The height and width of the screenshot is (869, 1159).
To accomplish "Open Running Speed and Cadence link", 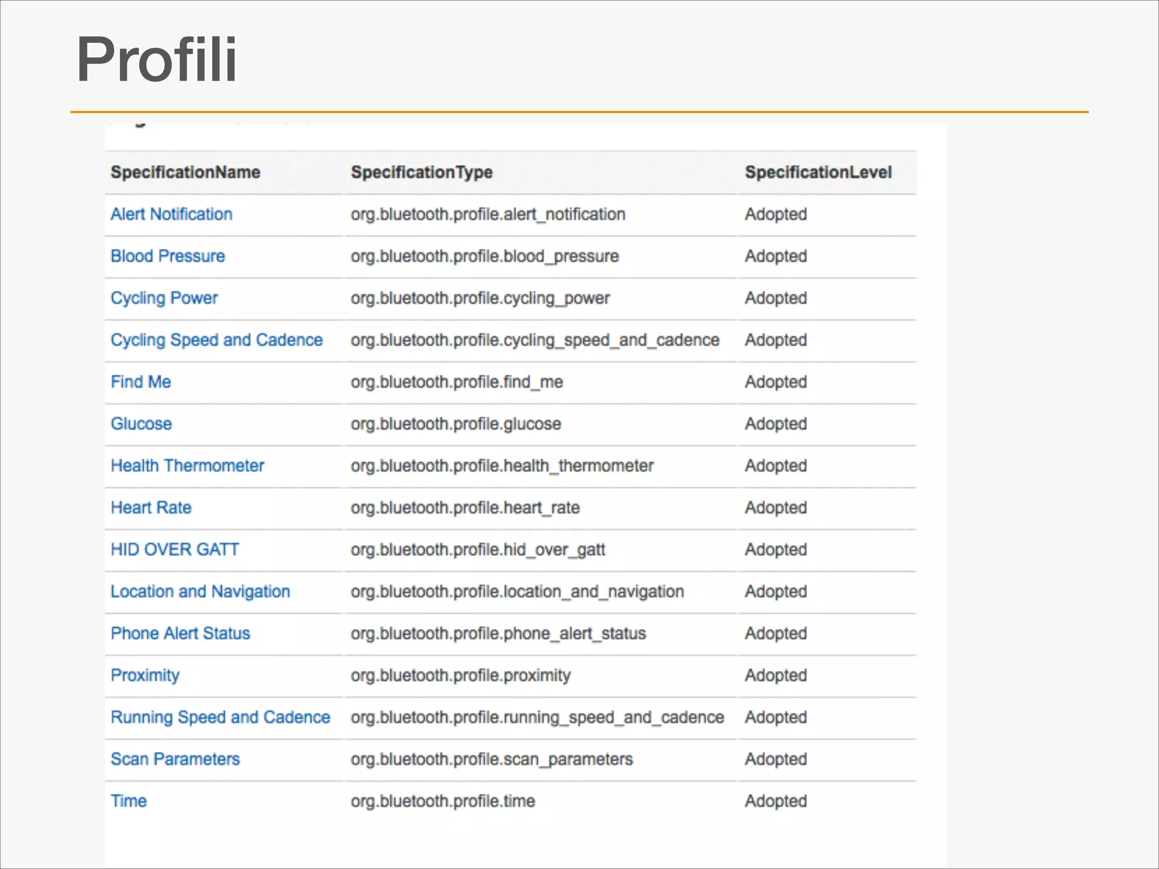I will click(220, 717).
